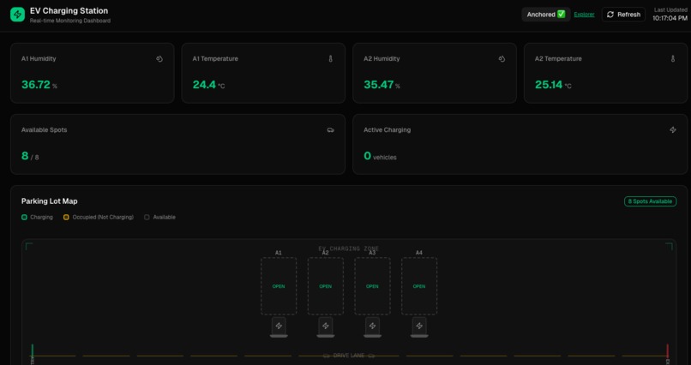Screen dimensions: 691x365
Task: Click the lightning icon in Active Charging card
Action: (672, 130)
